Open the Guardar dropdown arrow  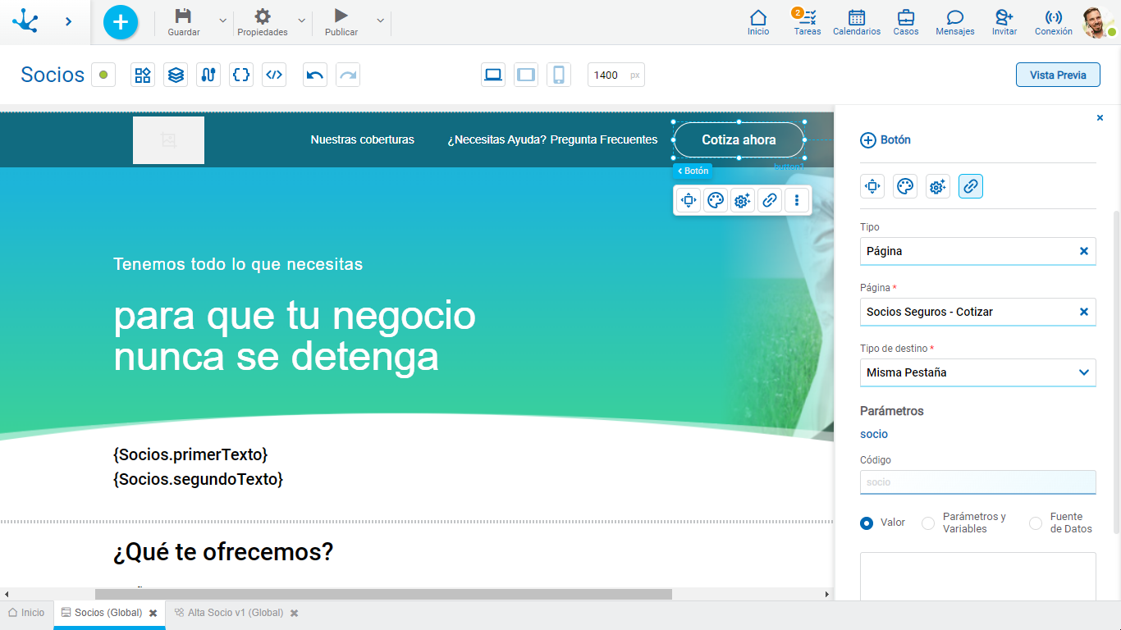(x=222, y=21)
